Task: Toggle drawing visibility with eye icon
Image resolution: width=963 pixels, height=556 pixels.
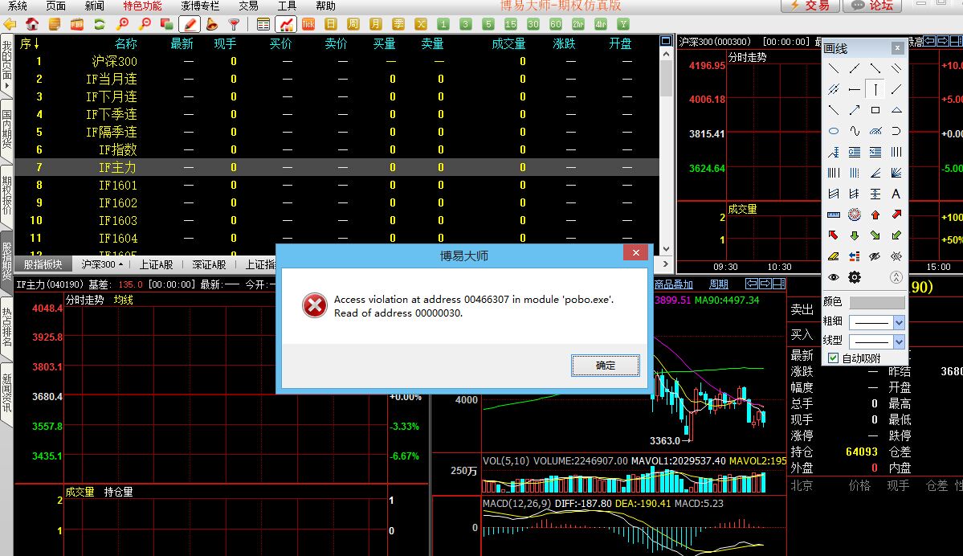Action: (834, 277)
